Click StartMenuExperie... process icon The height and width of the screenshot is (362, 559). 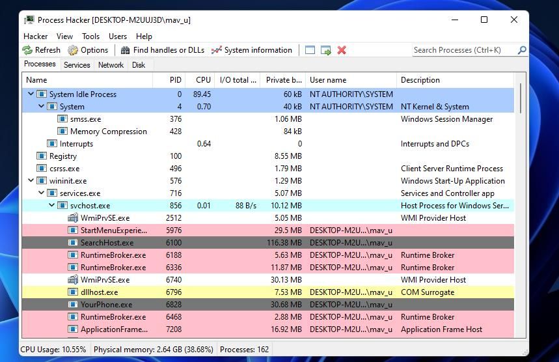pos(73,230)
